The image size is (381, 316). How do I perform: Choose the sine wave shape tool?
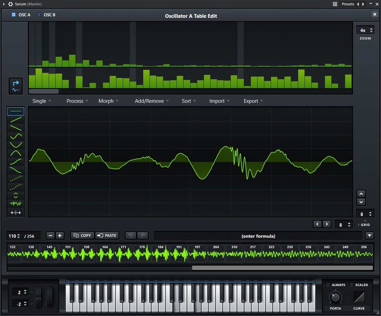pyautogui.click(x=16, y=136)
